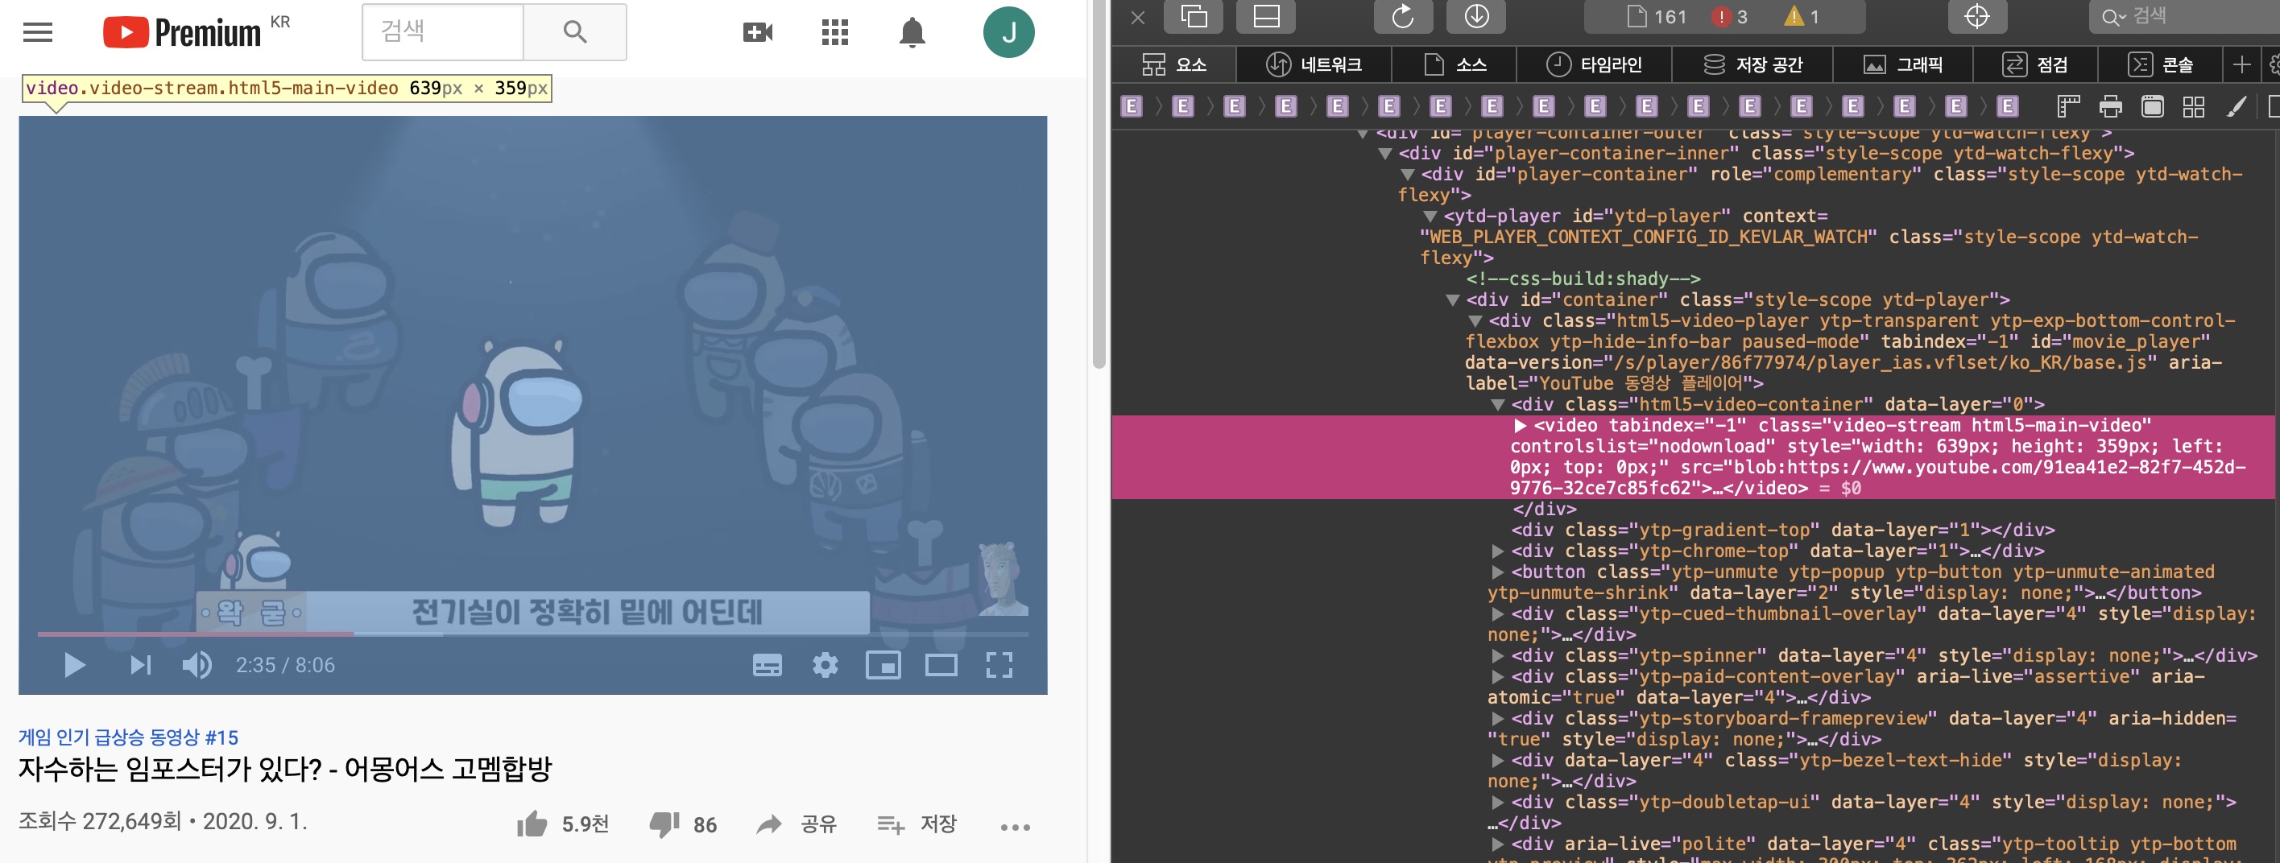This screenshot has width=2280, height=863.
Task: Click the YouTube search magnifier button
Action: 574,32
